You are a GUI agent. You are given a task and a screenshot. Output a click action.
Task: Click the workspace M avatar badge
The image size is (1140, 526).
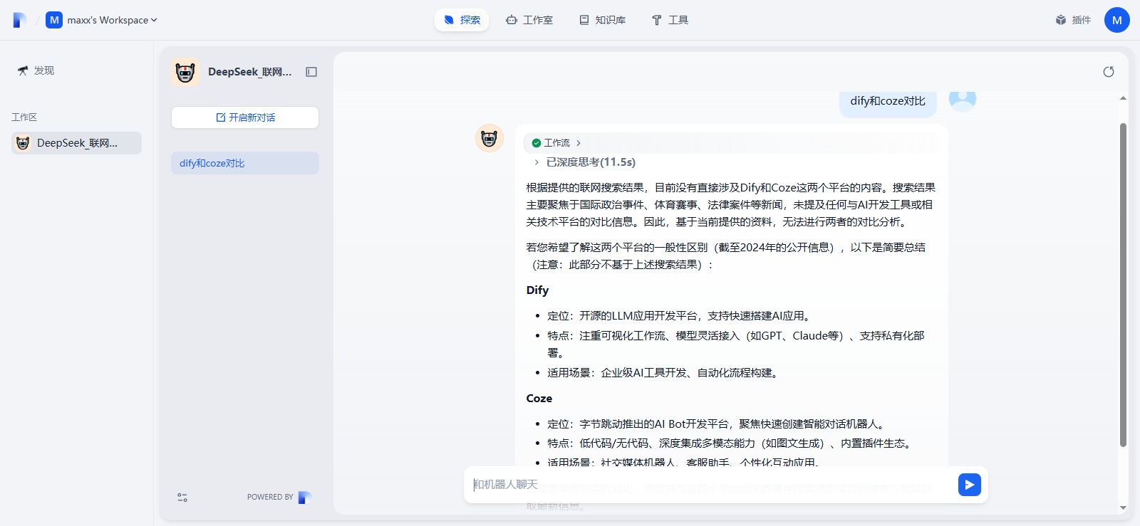[x=54, y=20]
